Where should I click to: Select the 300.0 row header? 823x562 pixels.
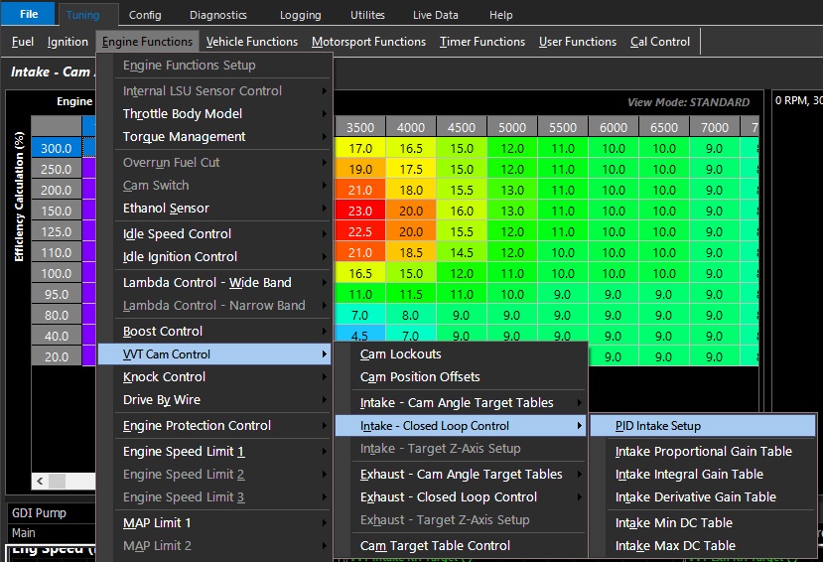coord(57,148)
